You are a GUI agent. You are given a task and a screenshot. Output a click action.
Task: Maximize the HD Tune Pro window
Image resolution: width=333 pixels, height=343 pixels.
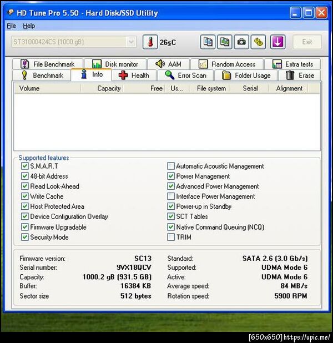(309, 12)
